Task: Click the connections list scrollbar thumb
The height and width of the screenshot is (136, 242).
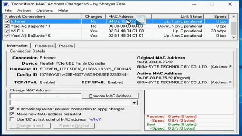Action: (x=234, y=28)
